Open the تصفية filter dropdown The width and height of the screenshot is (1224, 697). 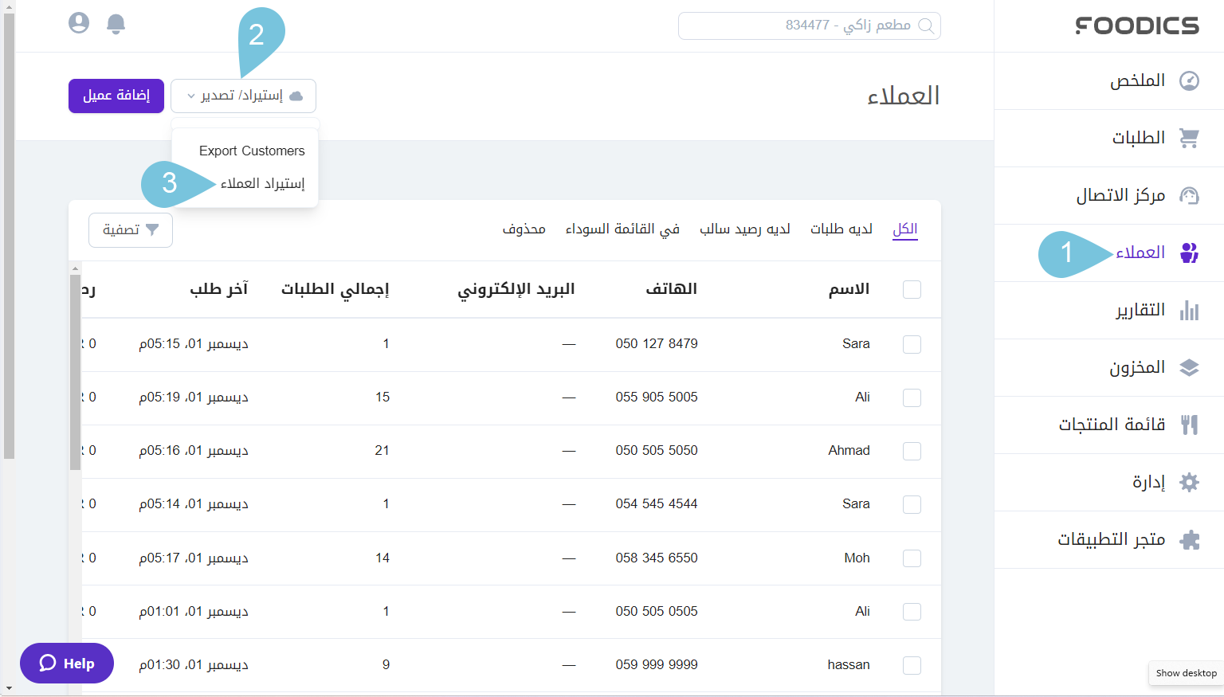[x=130, y=230]
